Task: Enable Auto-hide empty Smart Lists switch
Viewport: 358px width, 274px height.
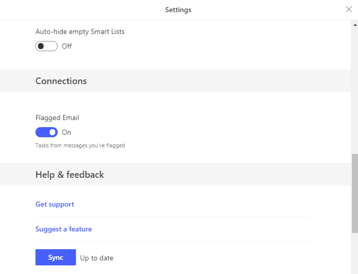Action: (47, 46)
